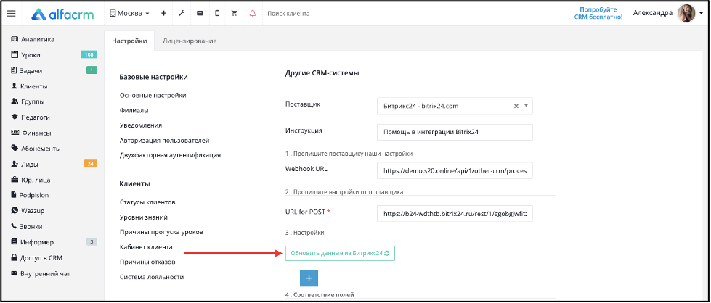Click the blue plus button under Настройки
Screen dimensions: 711x303
coord(309,278)
